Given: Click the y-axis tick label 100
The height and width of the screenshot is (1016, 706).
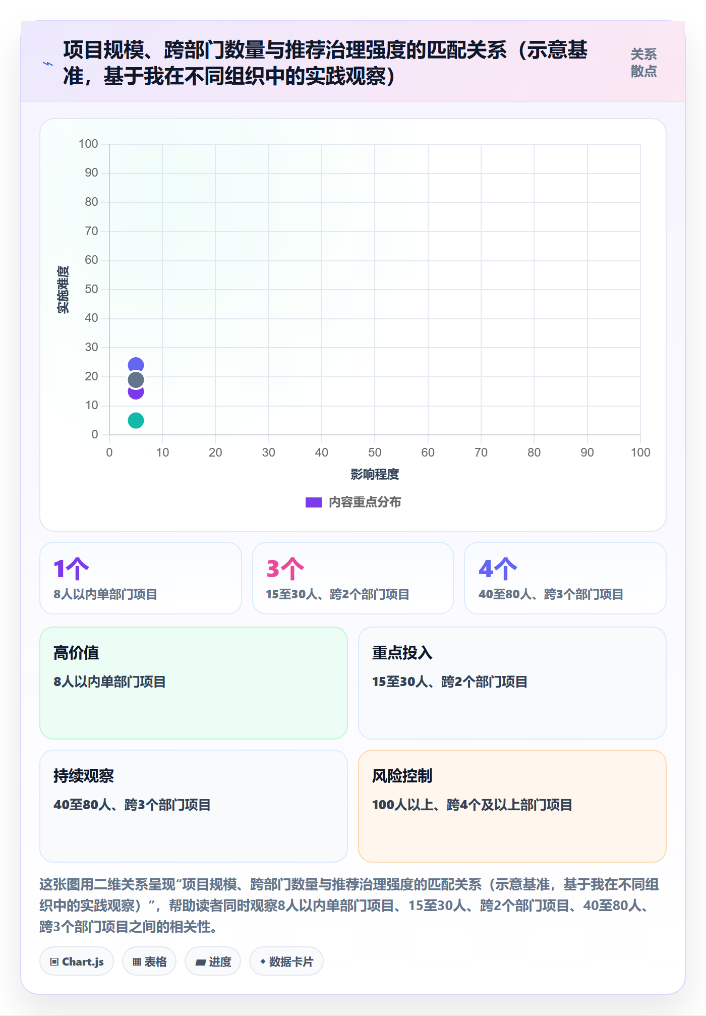Looking at the screenshot, I should point(88,144).
